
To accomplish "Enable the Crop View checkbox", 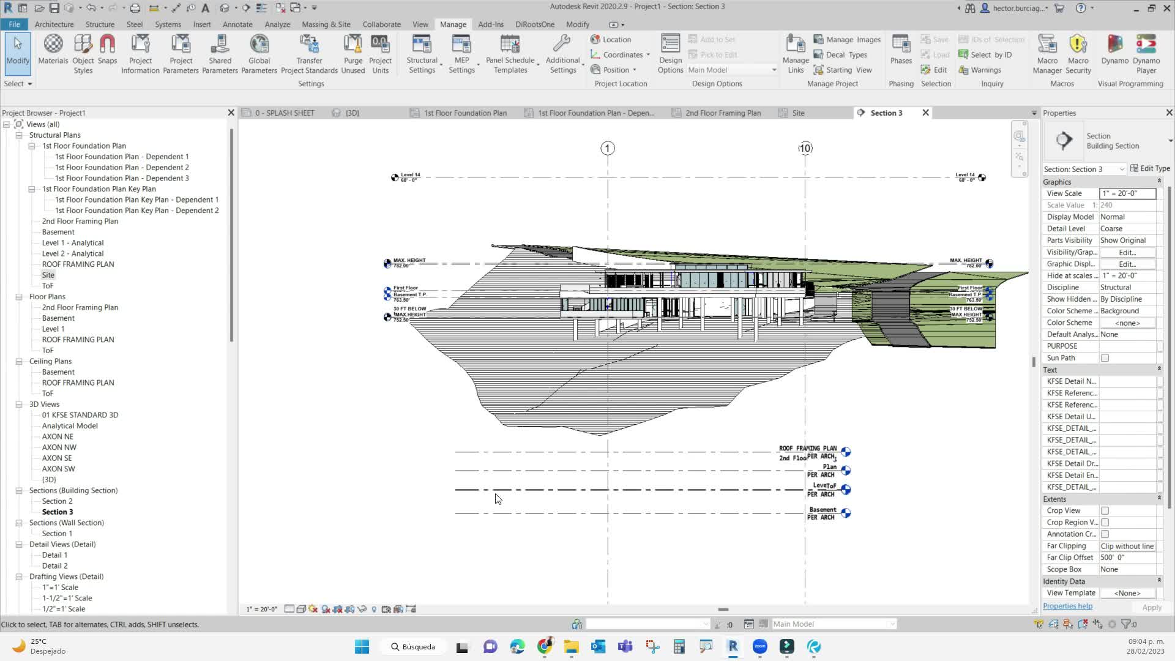I will tap(1105, 510).
